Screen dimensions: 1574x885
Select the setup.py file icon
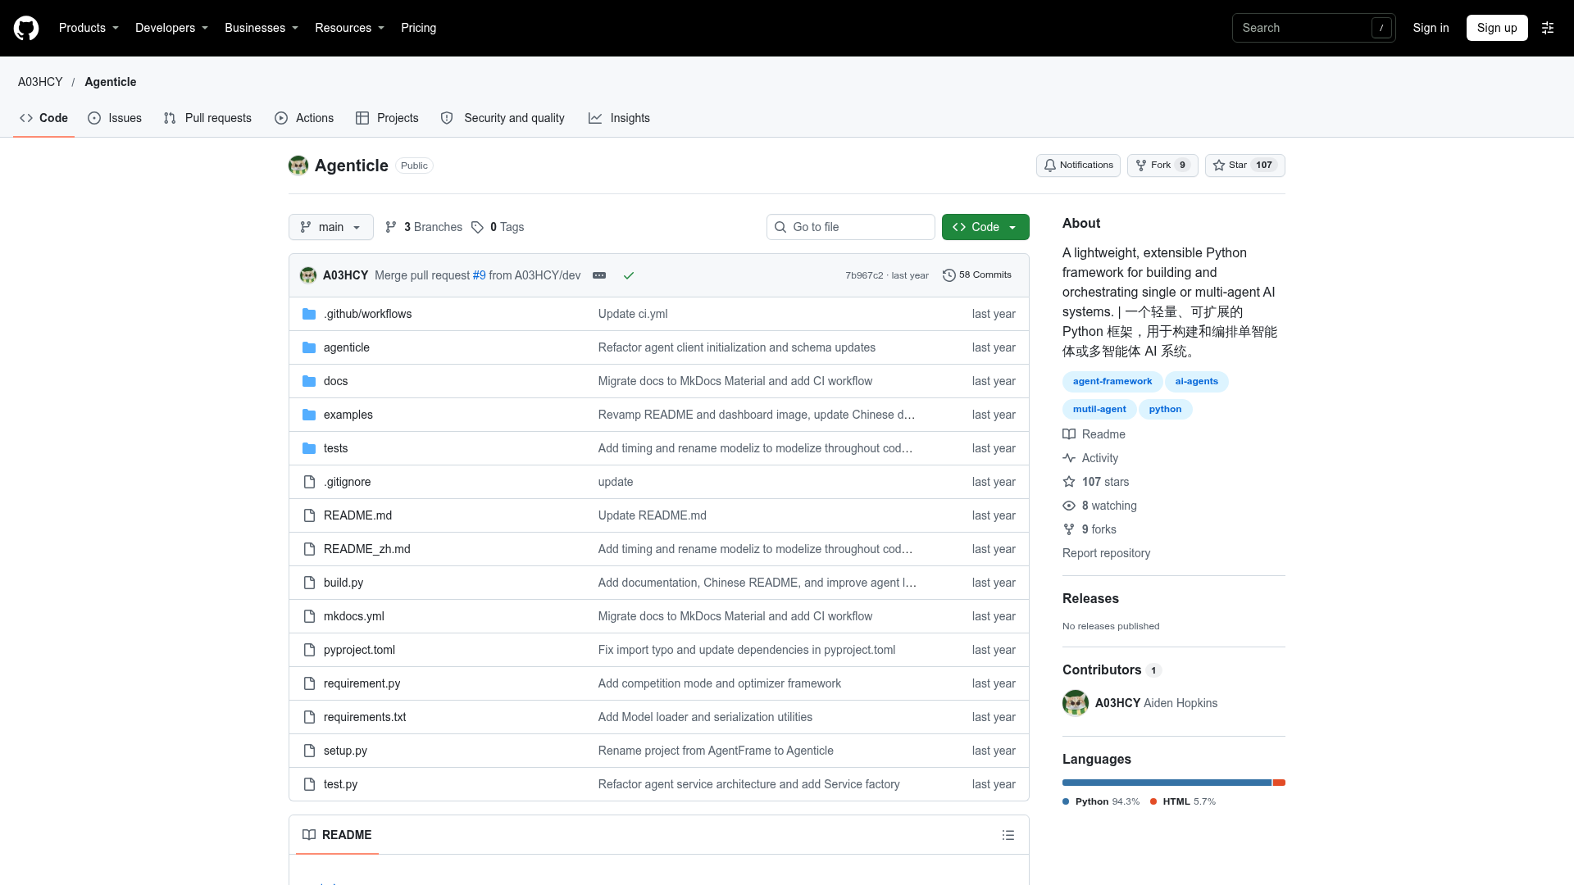pyautogui.click(x=309, y=751)
